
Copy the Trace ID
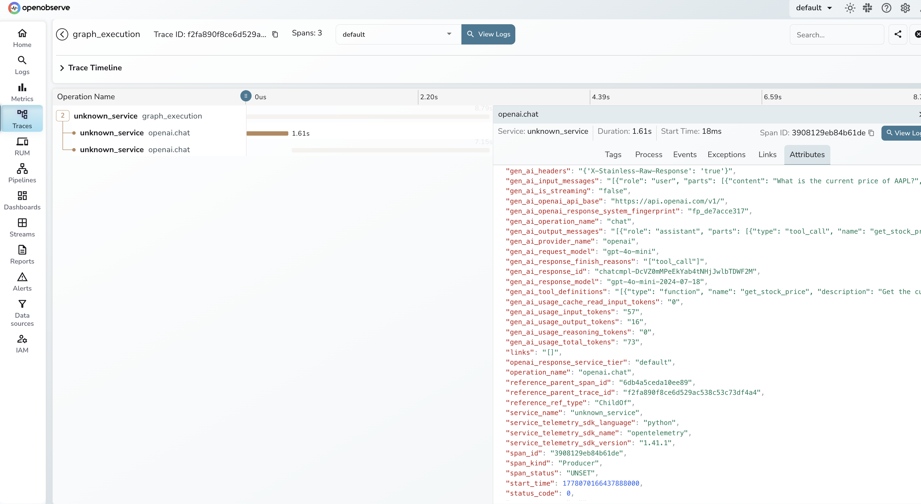click(x=275, y=34)
